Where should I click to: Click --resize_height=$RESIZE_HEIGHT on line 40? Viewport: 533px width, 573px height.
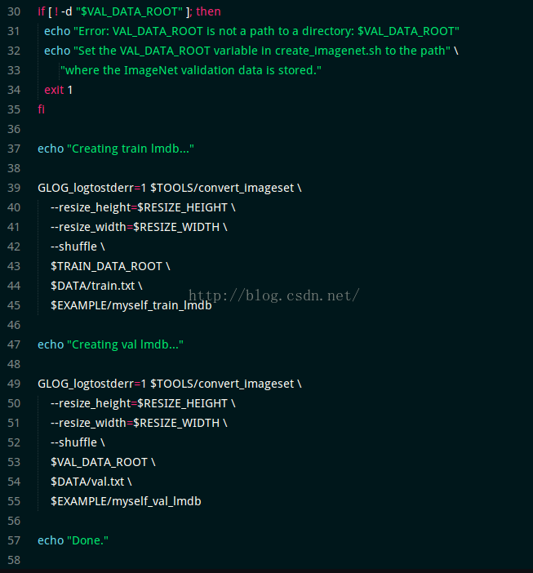click(139, 207)
